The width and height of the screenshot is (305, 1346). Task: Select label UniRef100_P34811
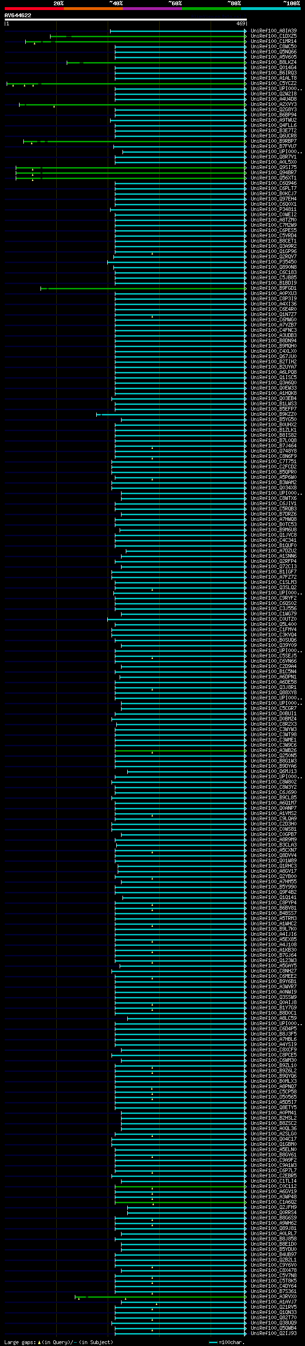click(x=273, y=210)
